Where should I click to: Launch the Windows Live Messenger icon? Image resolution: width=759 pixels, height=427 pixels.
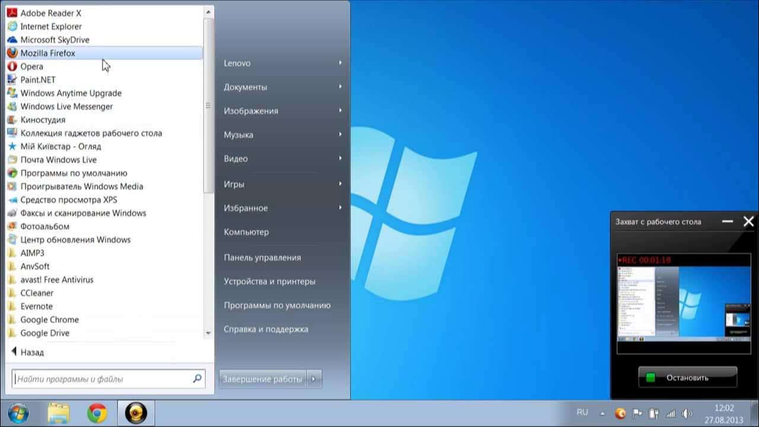click(x=12, y=106)
